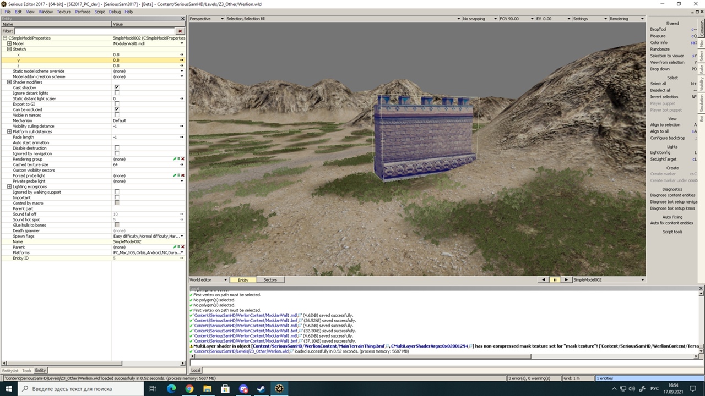This screenshot has height=396, width=705.
Task: Clear the property Filter with the X icon
Action: coord(180,31)
